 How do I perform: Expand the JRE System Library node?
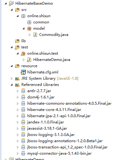pyautogui.click(x=12, y=78)
